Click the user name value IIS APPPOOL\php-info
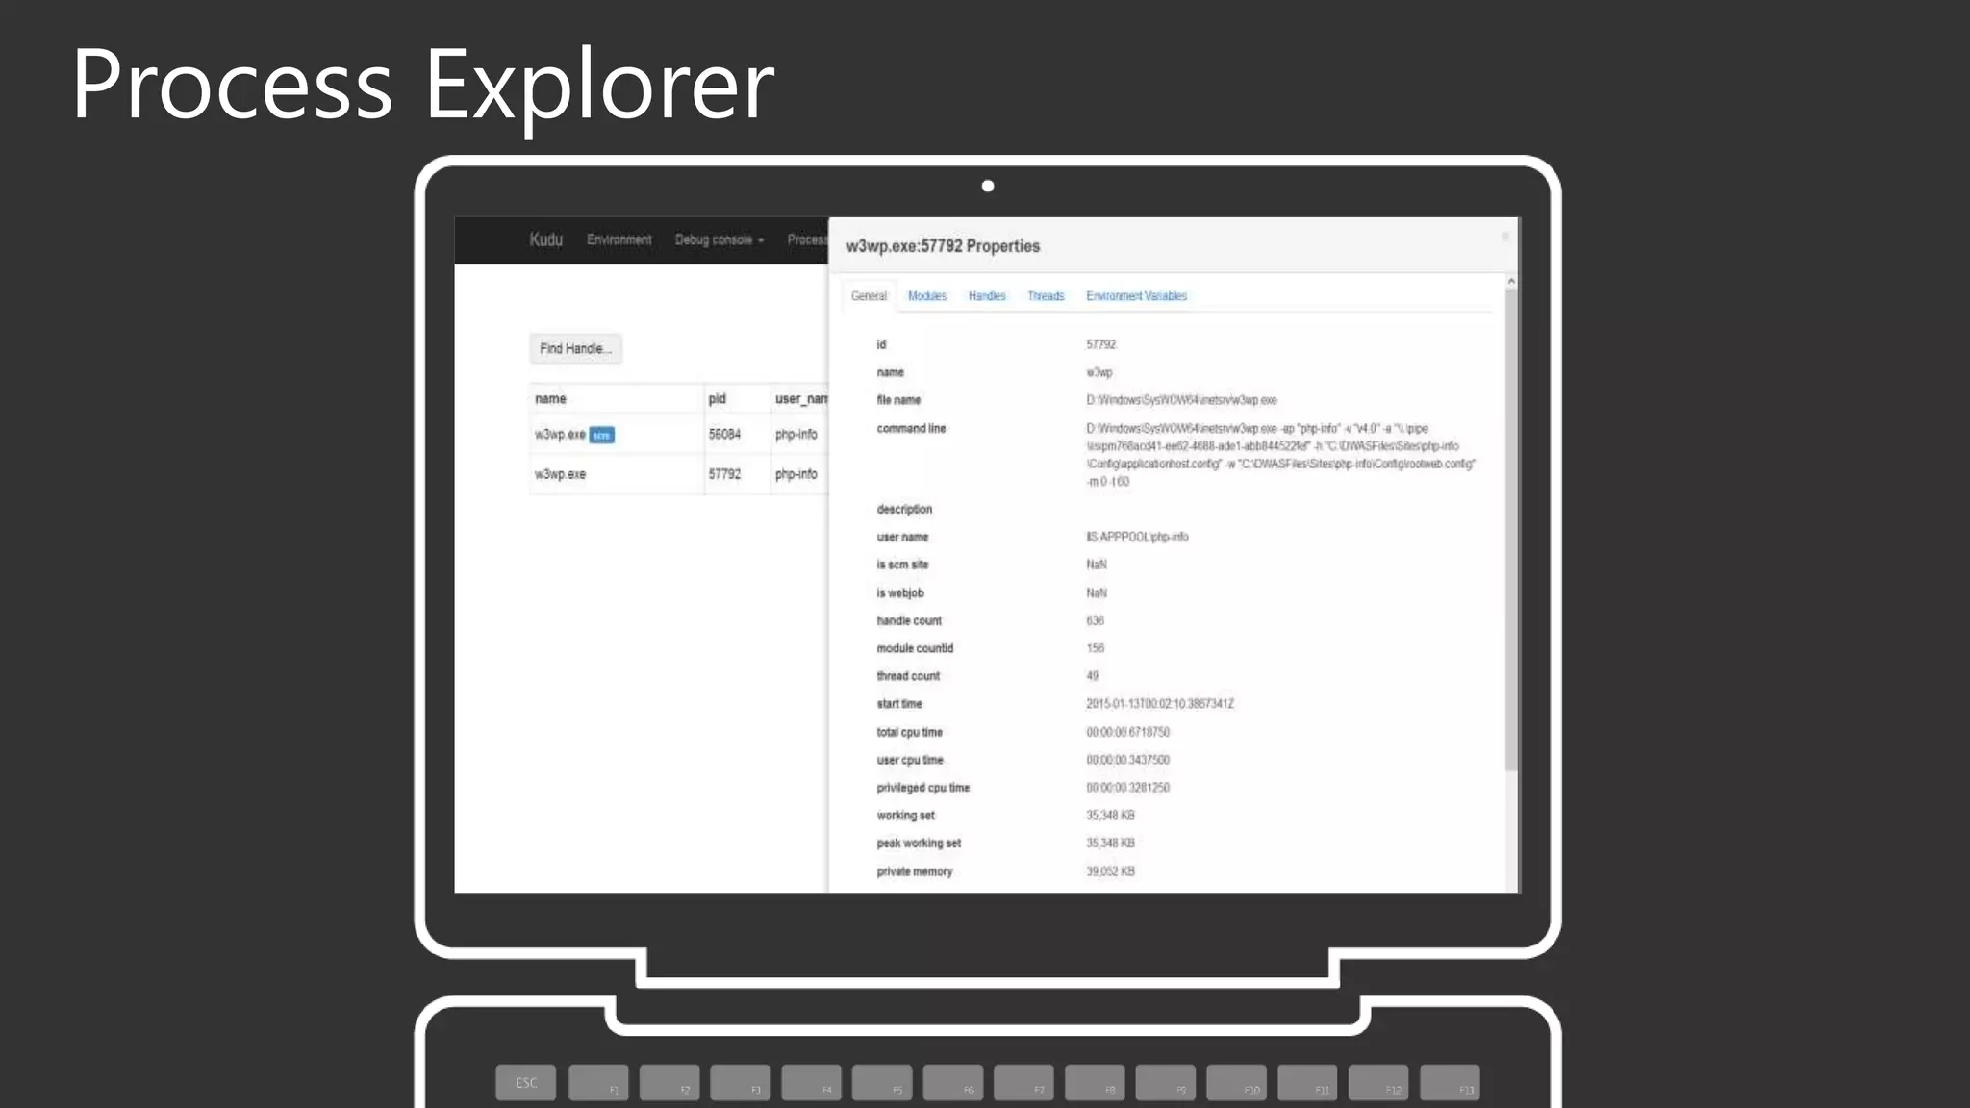 [1137, 537]
